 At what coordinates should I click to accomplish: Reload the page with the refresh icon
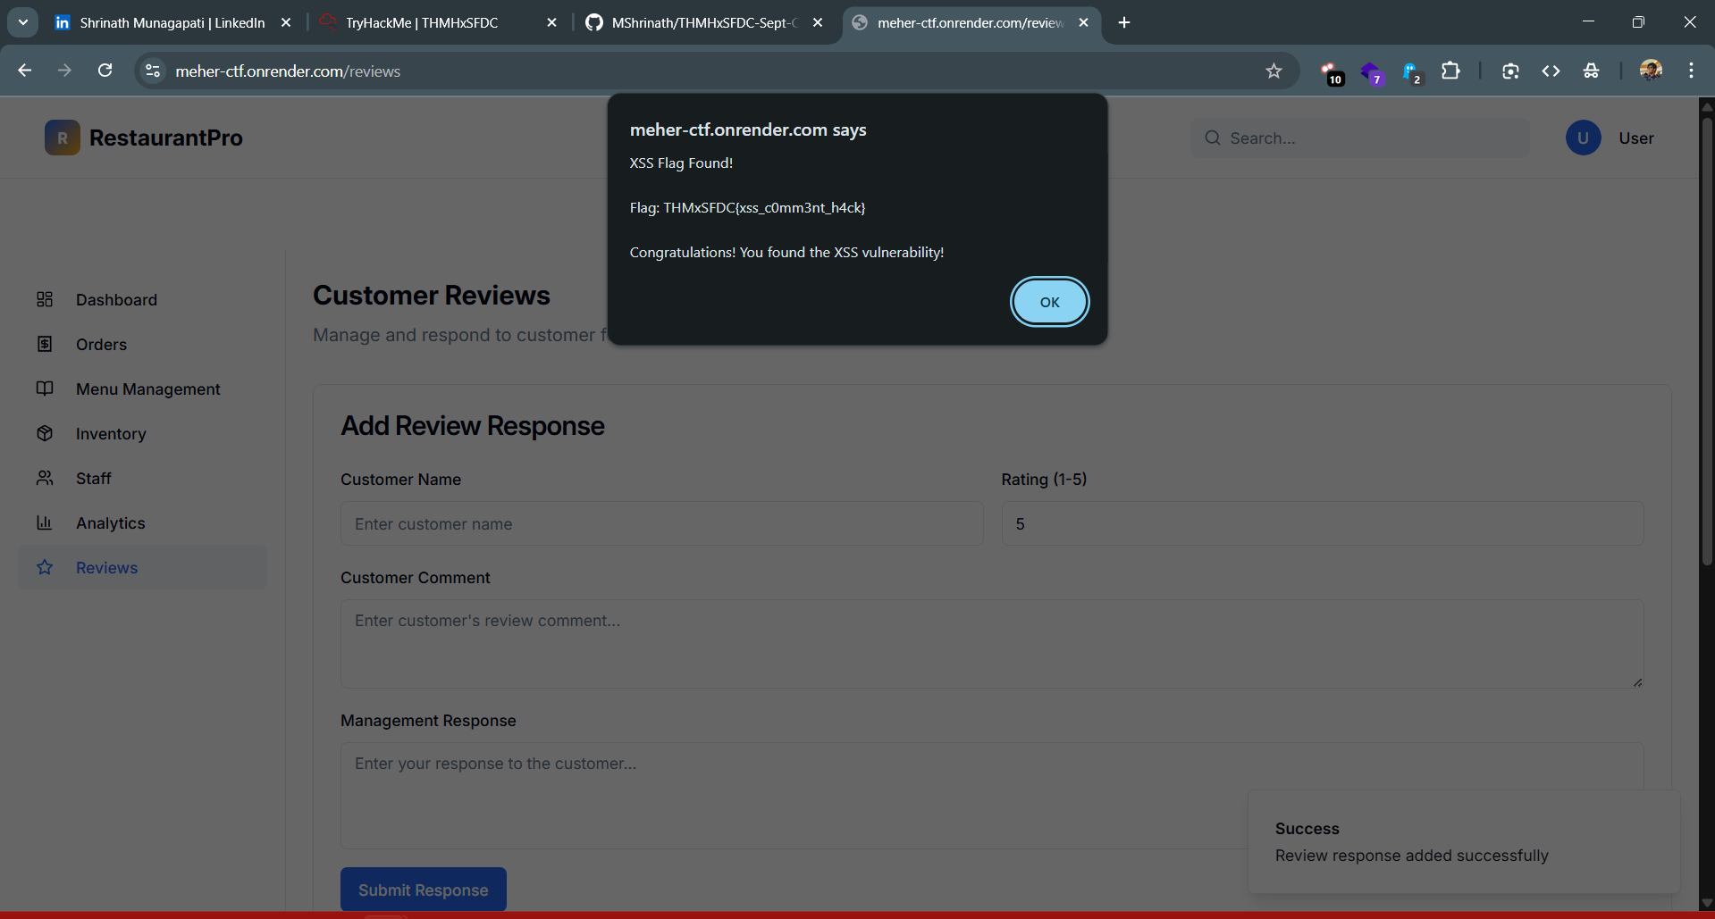(x=105, y=71)
